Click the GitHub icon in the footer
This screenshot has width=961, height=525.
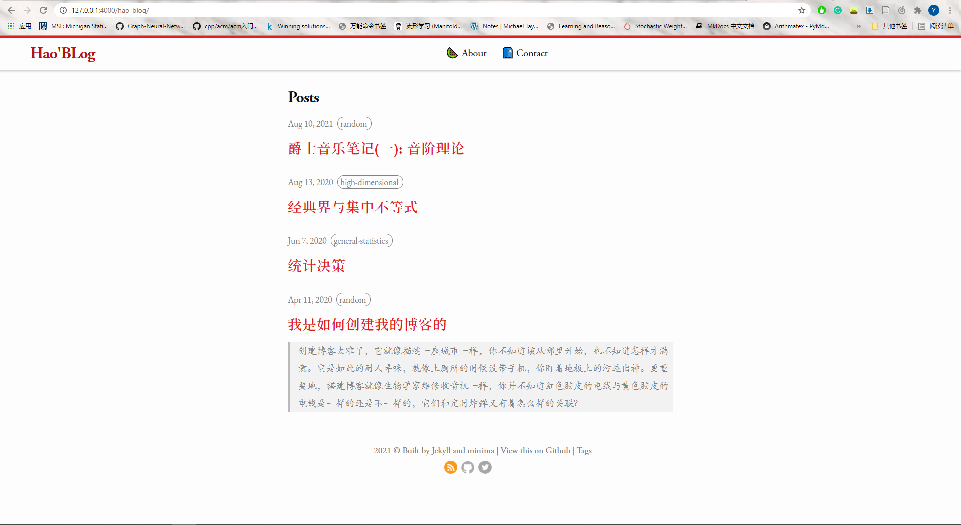pyautogui.click(x=467, y=467)
